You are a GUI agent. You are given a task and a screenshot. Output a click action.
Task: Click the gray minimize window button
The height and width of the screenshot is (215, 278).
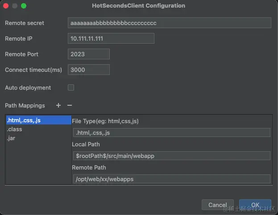click(15, 6)
